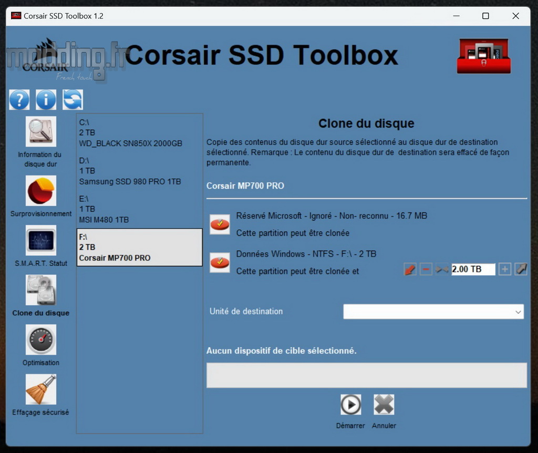
Task: Open Information du disque dur icon
Action: point(41,131)
